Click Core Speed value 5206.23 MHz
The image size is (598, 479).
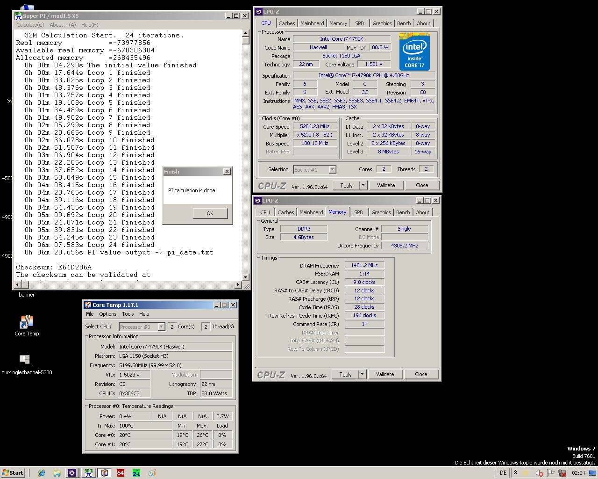(x=315, y=126)
